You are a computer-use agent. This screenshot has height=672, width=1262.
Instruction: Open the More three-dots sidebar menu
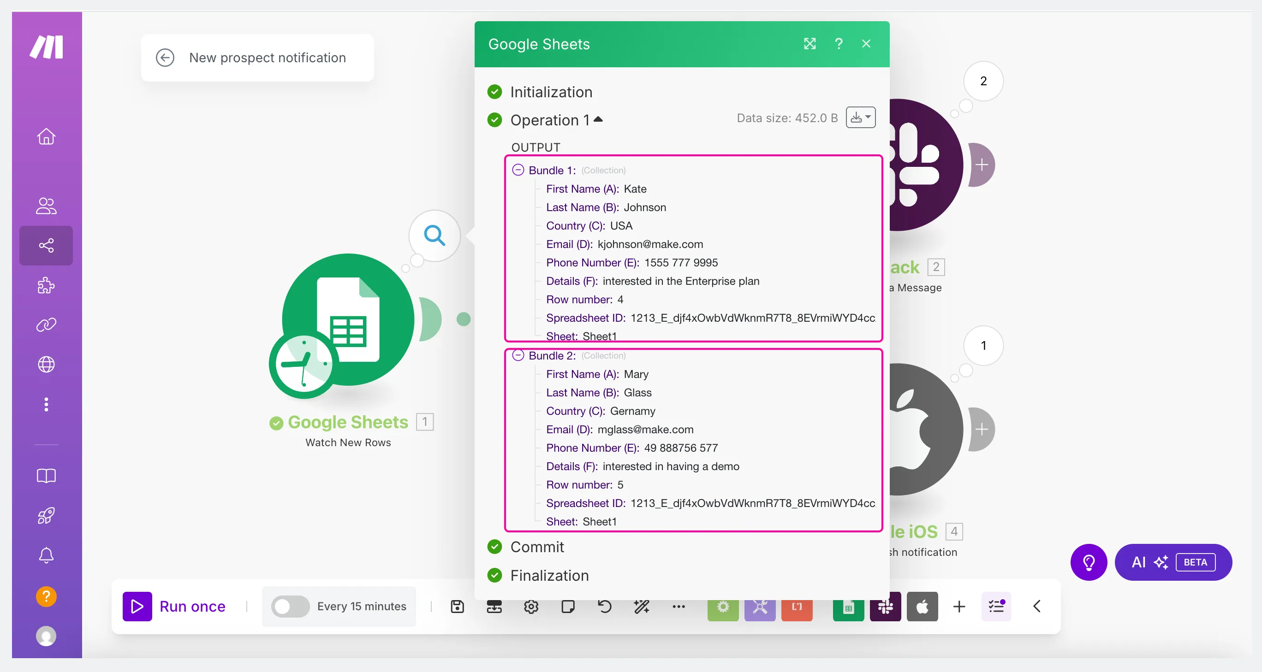click(46, 404)
